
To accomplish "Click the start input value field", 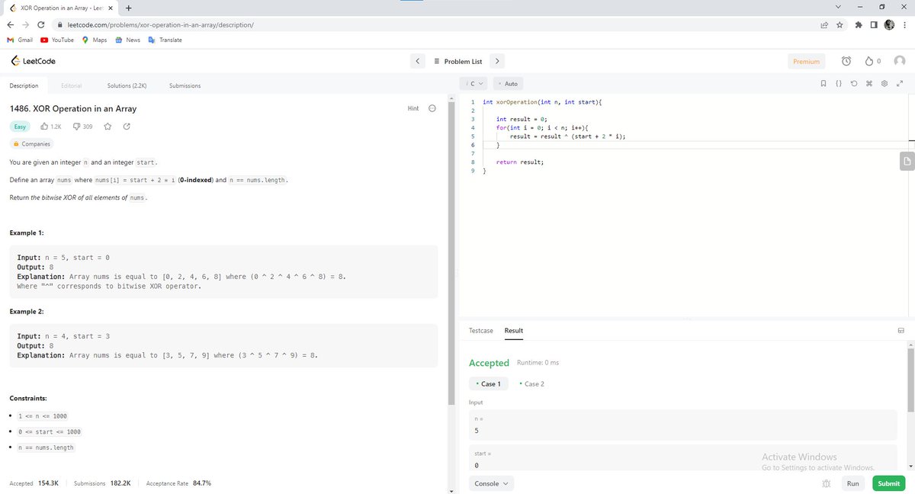I will coord(683,459).
